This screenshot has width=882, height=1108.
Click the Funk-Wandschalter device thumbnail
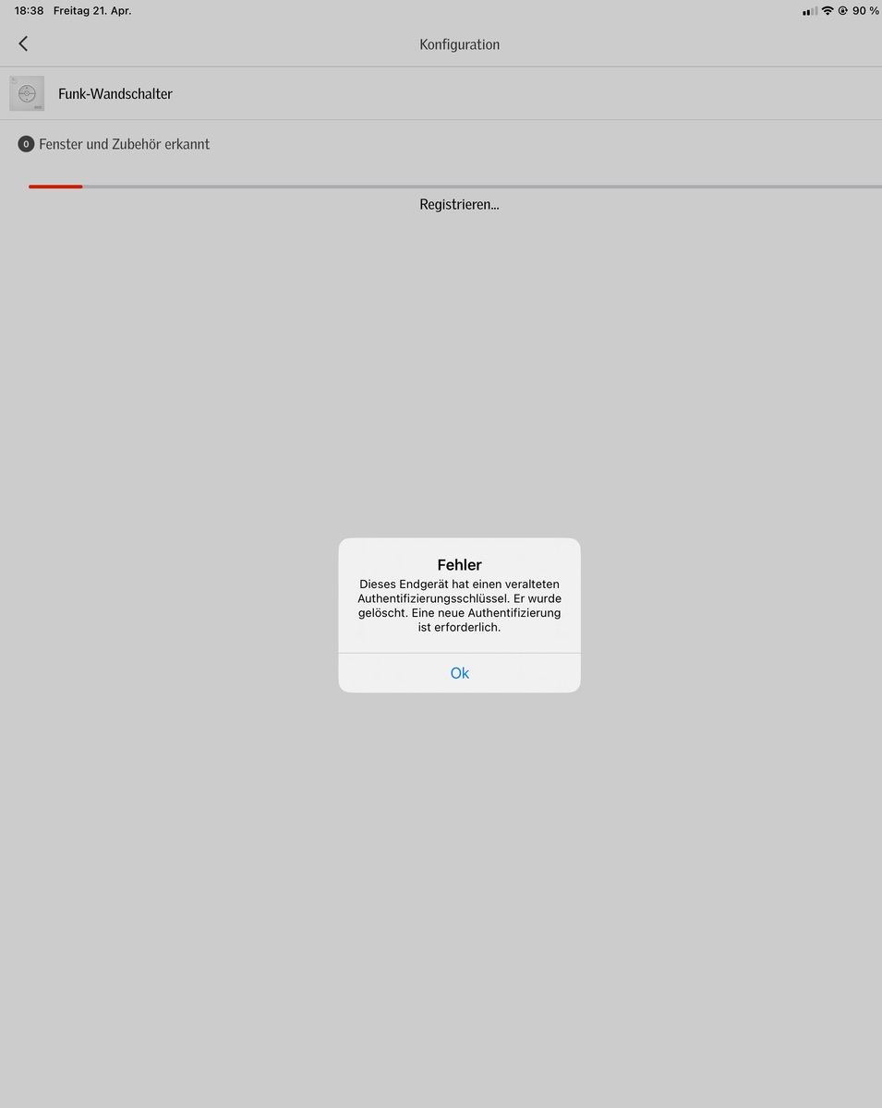coord(27,93)
